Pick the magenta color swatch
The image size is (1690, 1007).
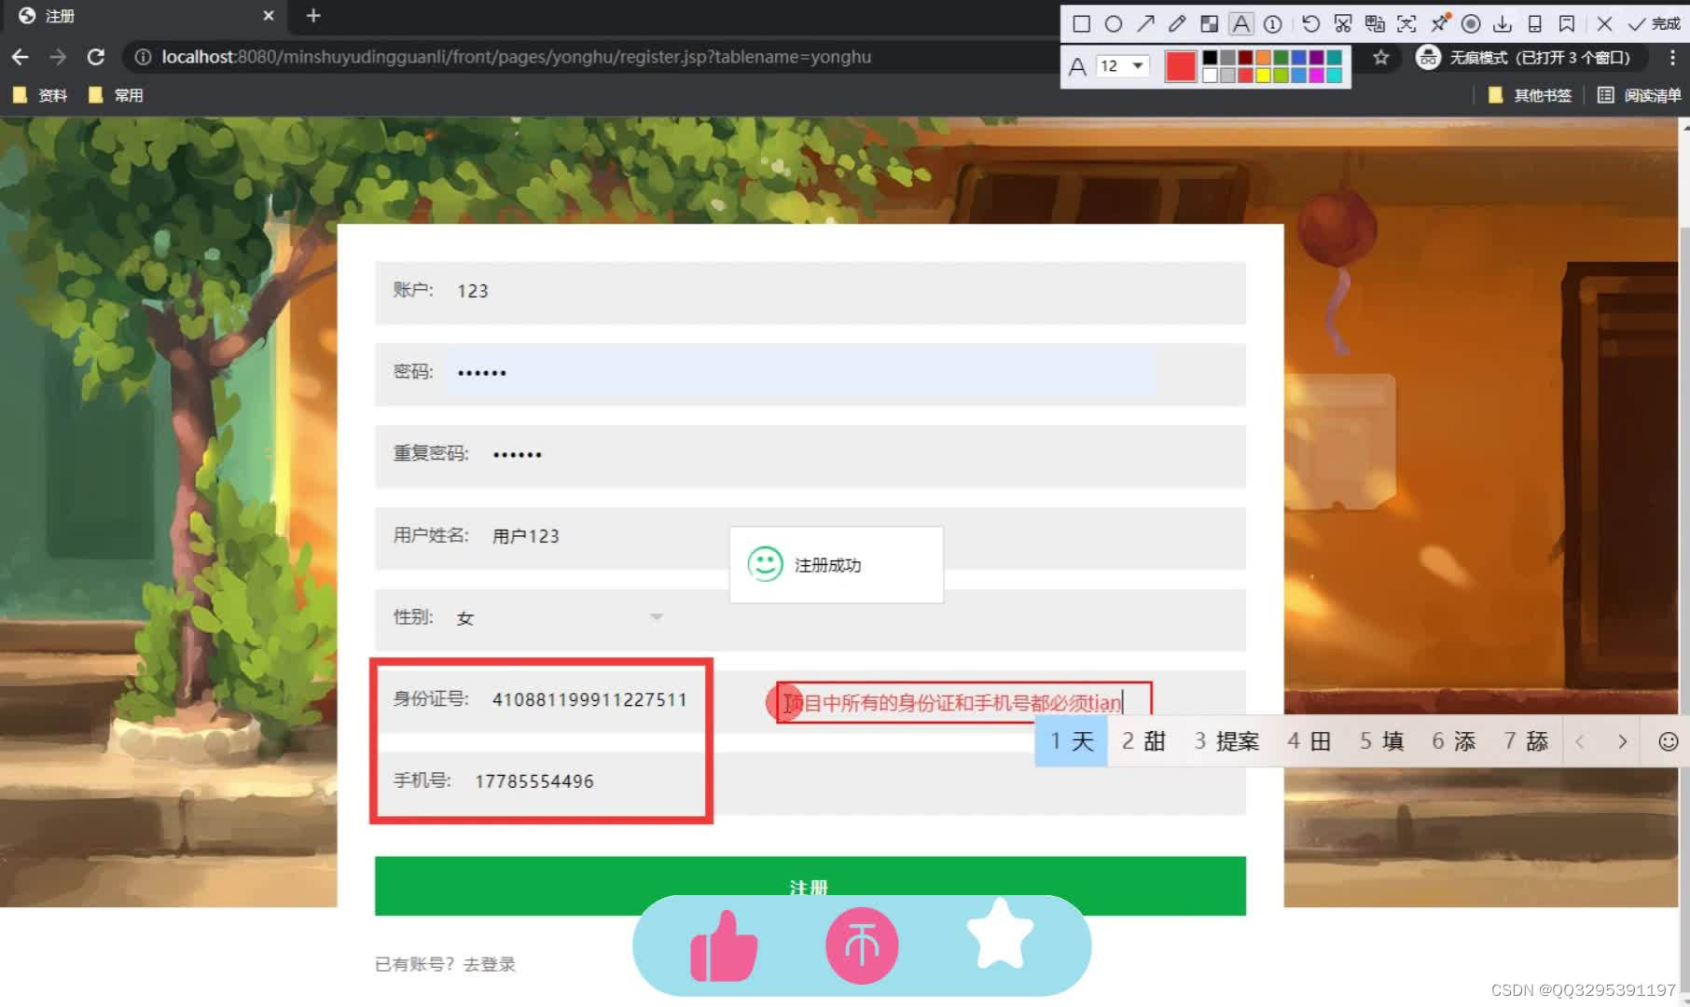click(x=1316, y=76)
